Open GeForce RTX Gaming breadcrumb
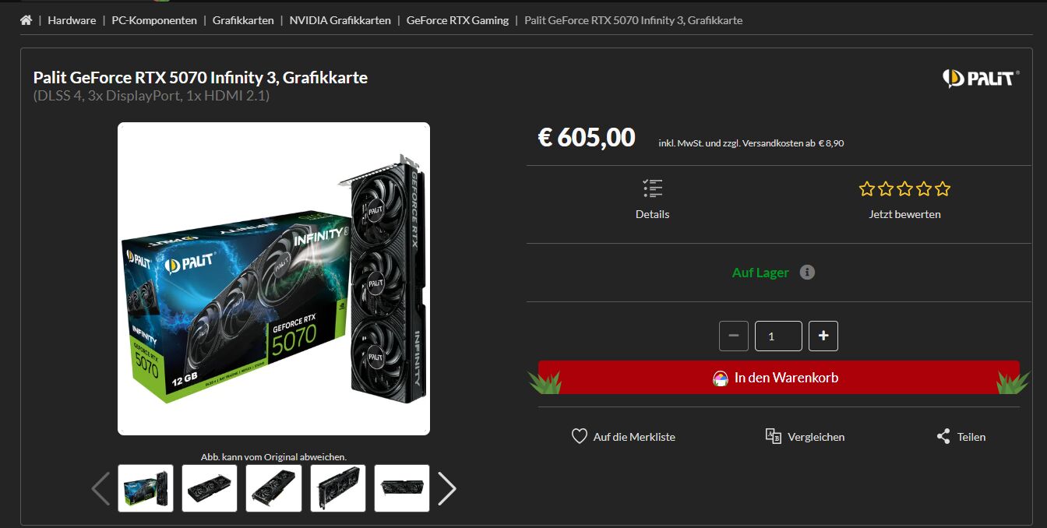The height and width of the screenshot is (528, 1047). [x=457, y=20]
